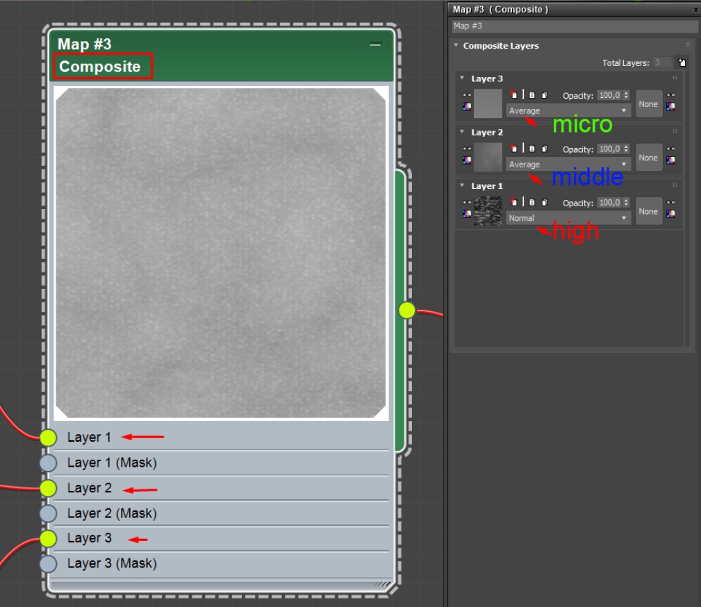Click Layer 1 noisy texture thumbnail

[x=488, y=210]
